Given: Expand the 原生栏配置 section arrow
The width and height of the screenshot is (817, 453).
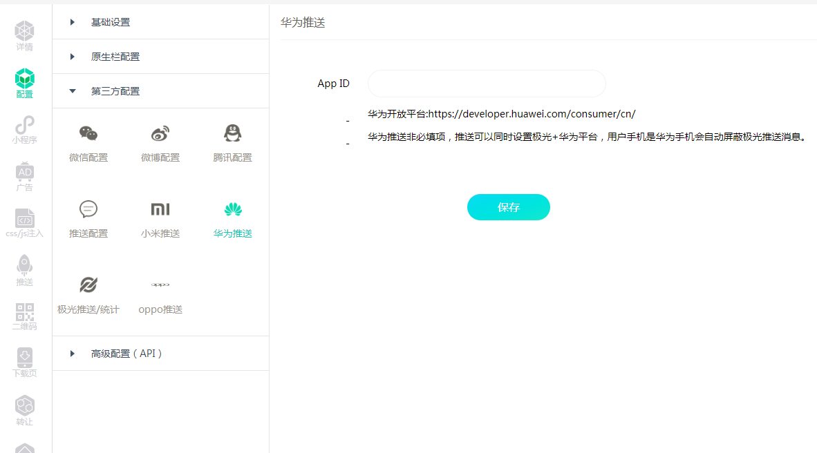Looking at the screenshot, I should coord(73,56).
